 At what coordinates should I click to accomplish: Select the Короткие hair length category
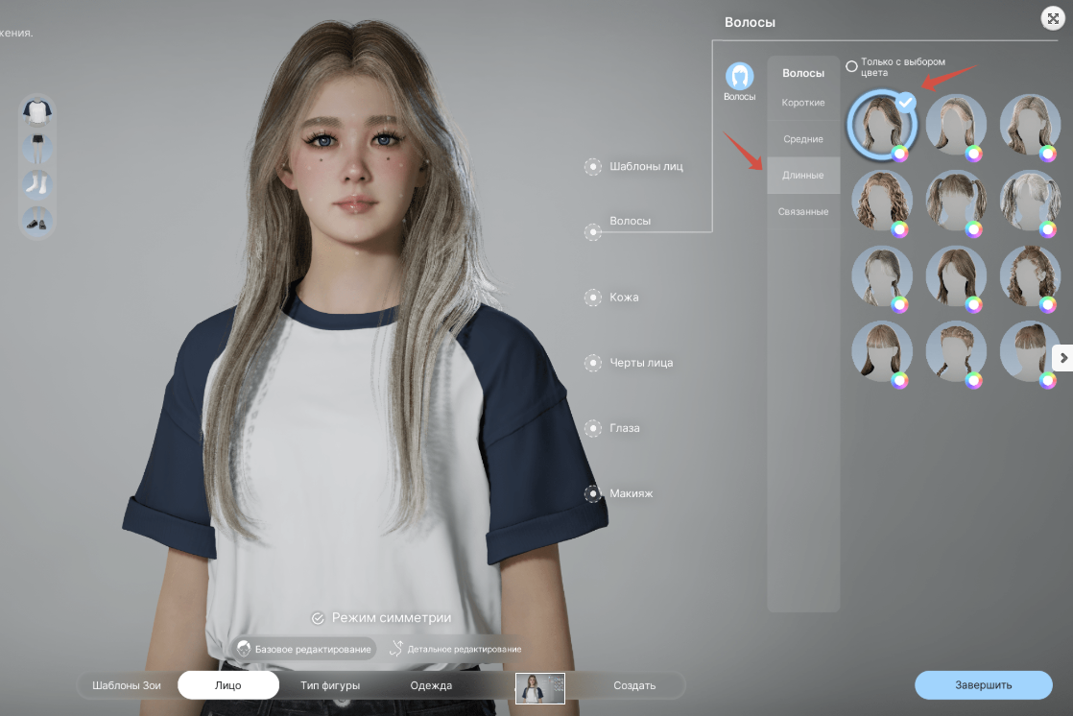pos(803,103)
